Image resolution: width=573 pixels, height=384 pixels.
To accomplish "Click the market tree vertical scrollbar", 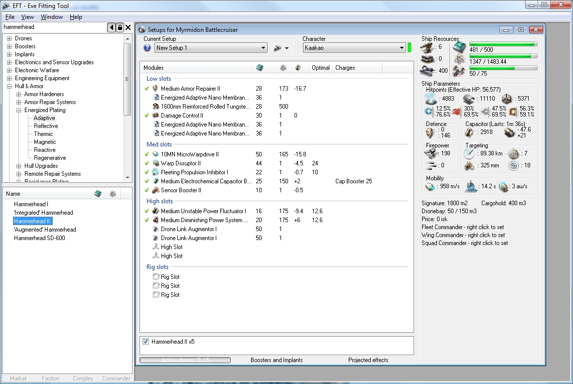I will (127, 108).
